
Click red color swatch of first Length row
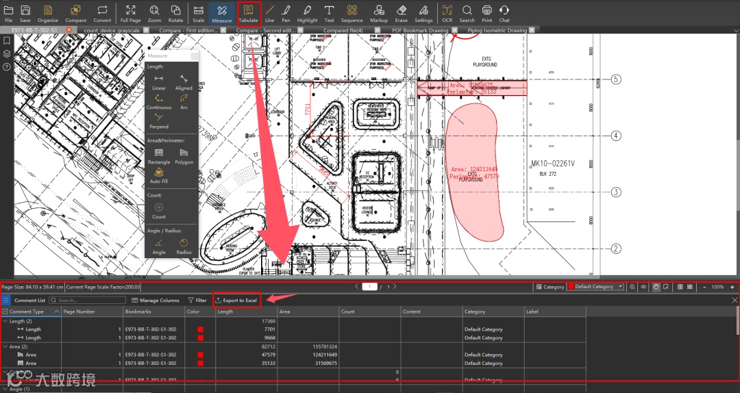click(201, 329)
